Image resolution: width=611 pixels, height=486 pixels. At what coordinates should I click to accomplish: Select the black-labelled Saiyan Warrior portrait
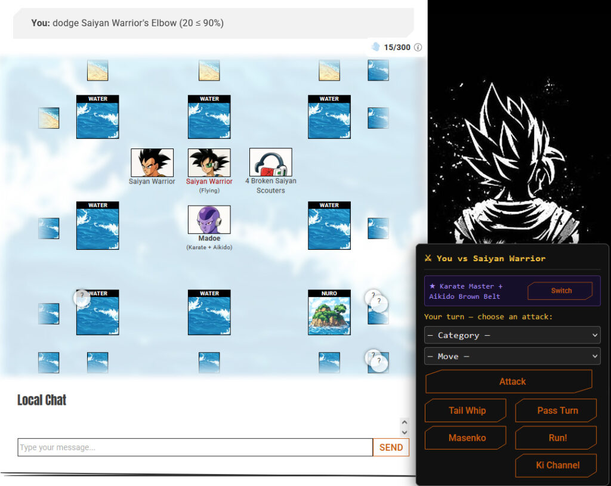[152, 163]
